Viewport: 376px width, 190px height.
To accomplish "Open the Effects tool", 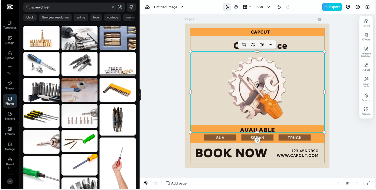I will pos(366,37).
